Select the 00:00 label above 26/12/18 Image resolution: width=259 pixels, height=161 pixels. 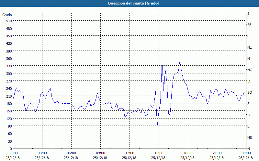click(x=246, y=153)
